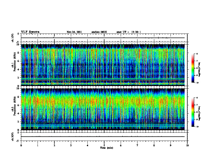This screenshot has width=211, height=163.
Task: Click the "ch.1(V)" axis label at top
Action: point(13,38)
